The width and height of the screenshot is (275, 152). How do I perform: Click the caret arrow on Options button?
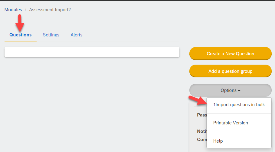239,91
